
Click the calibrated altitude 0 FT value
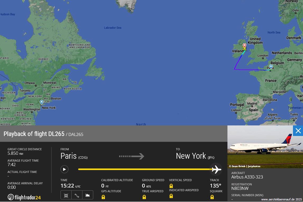[105, 186]
